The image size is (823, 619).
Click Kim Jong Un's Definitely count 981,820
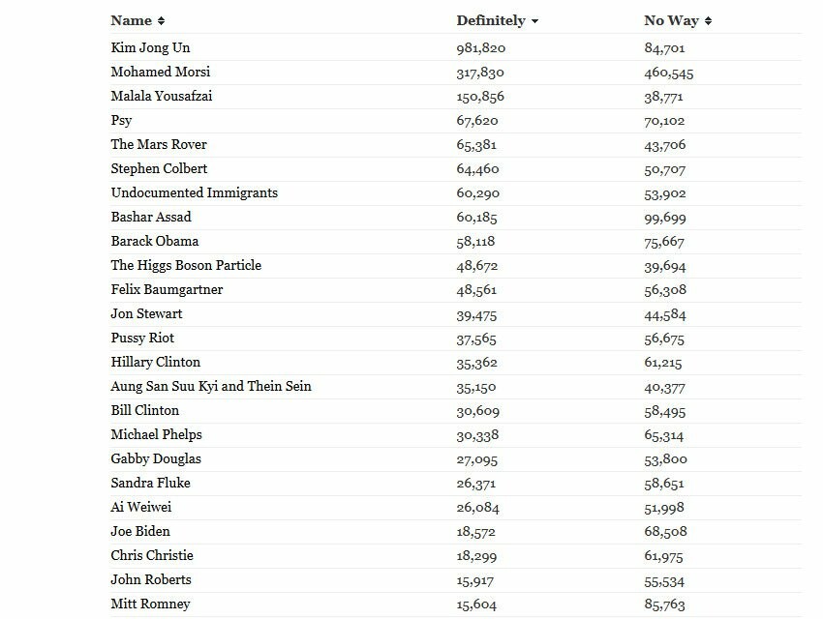(x=481, y=48)
